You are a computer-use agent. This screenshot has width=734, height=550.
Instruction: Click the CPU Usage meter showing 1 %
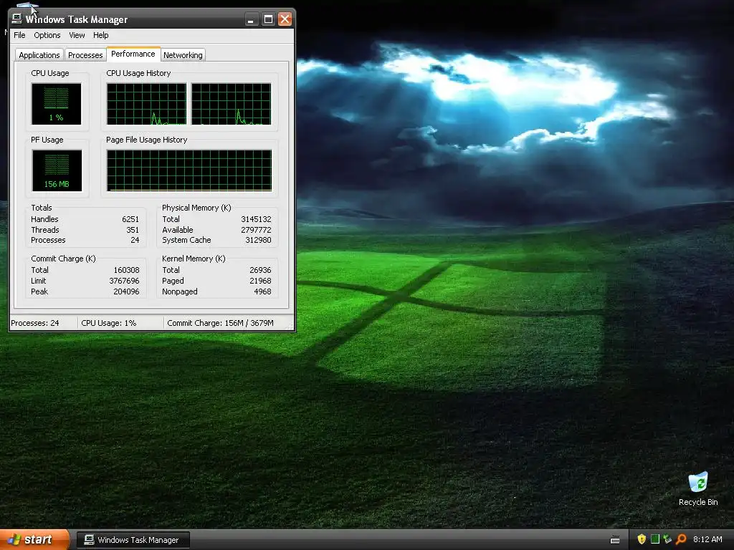click(x=56, y=104)
